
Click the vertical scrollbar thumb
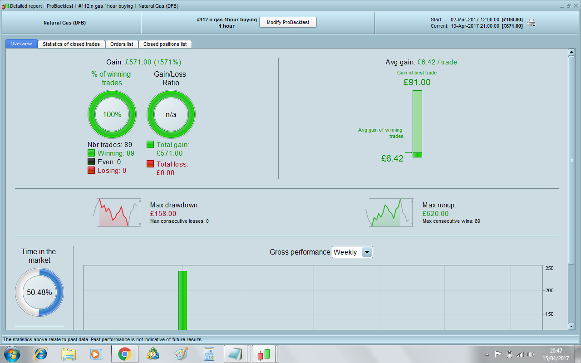click(x=571, y=160)
